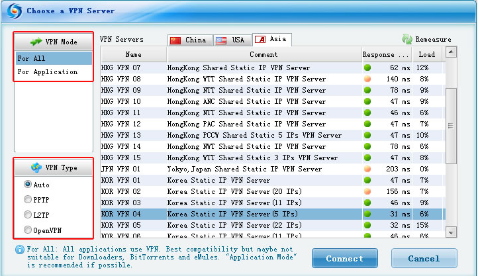Click green status dot for HKG VPN 07
The width and height of the screenshot is (478, 276).
point(367,68)
